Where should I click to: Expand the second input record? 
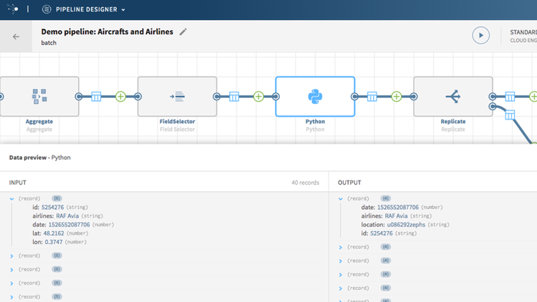tap(12, 255)
